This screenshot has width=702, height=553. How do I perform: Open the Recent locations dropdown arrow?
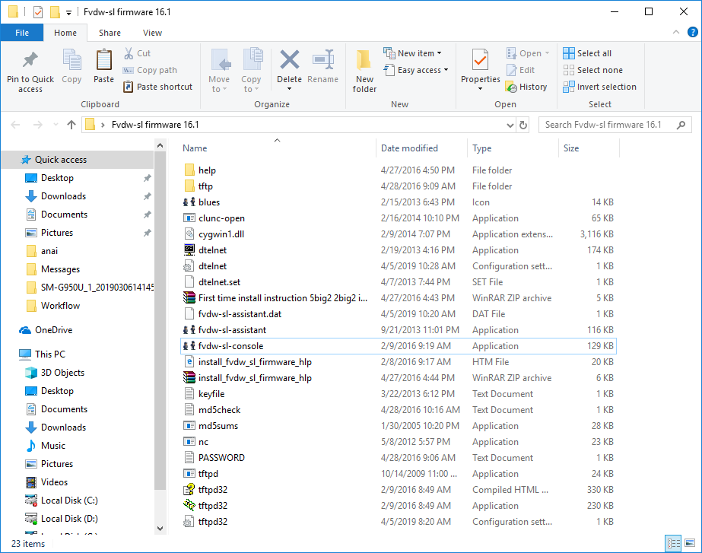[56, 125]
